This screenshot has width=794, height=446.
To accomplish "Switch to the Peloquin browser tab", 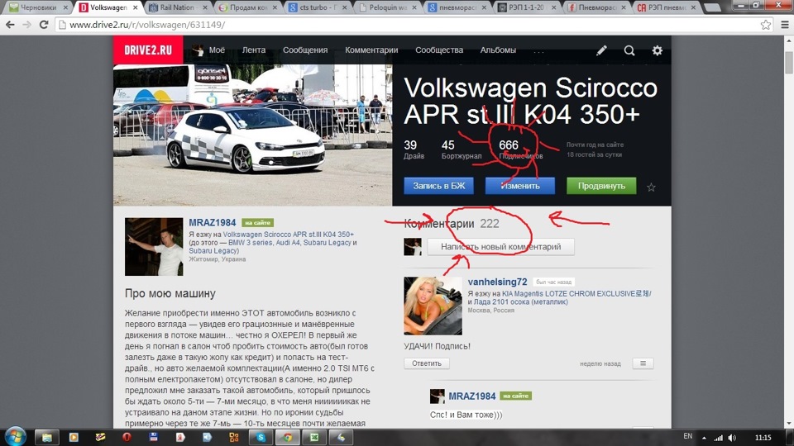I will [386, 7].
